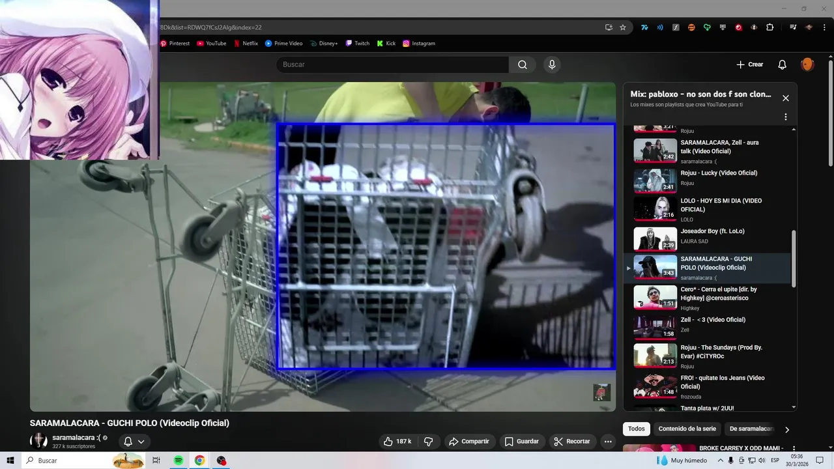This screenshot has width=834, height=469.
Task: Open Chrome from the taskbar
Action: [199, 461]
